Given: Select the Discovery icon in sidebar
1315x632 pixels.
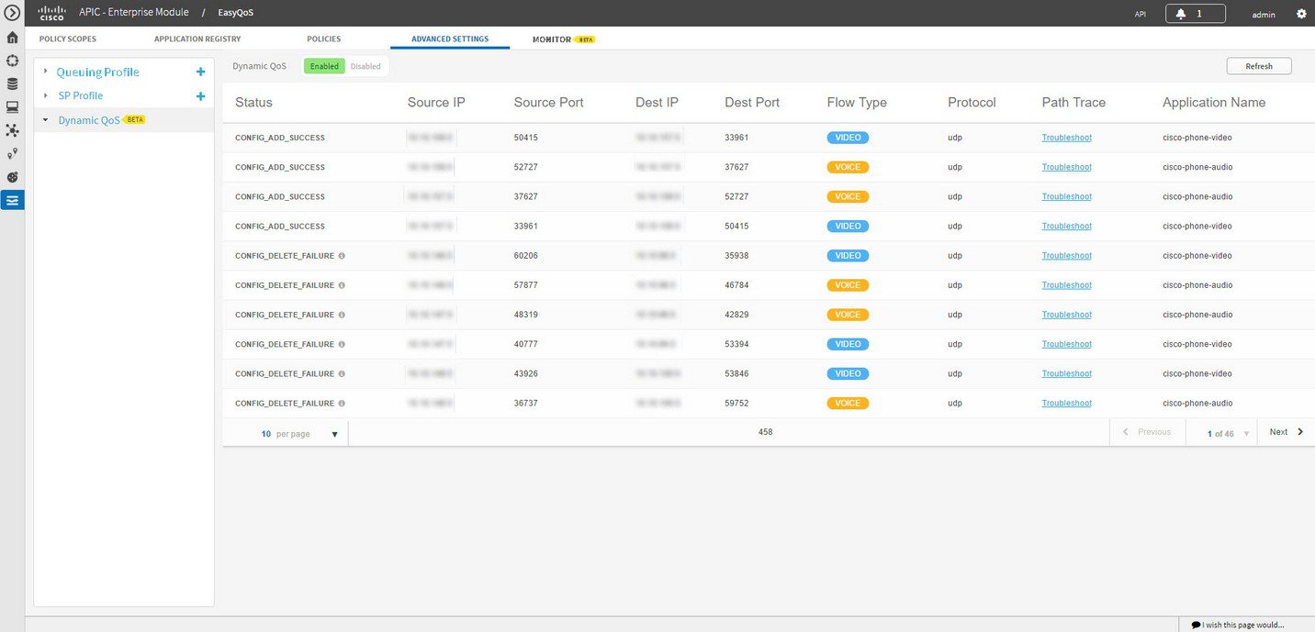Looking at the screenshot, I should [x=12, y=61].
